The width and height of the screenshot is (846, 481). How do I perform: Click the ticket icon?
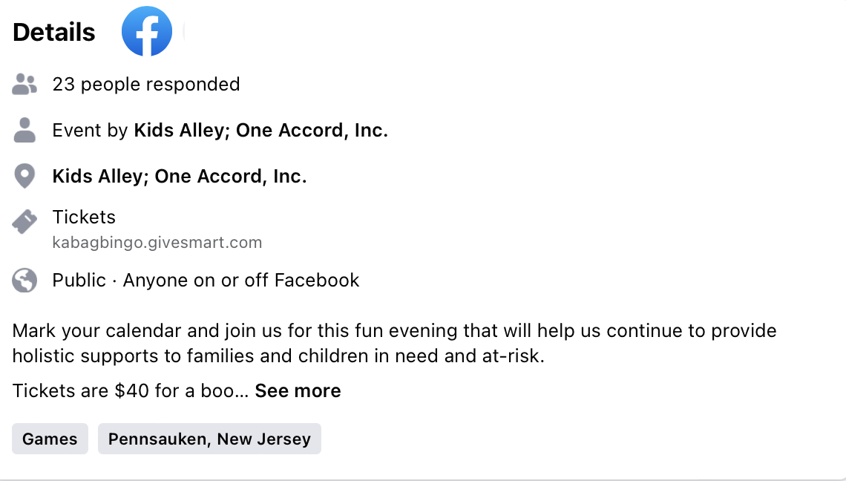tap(24, 222)
